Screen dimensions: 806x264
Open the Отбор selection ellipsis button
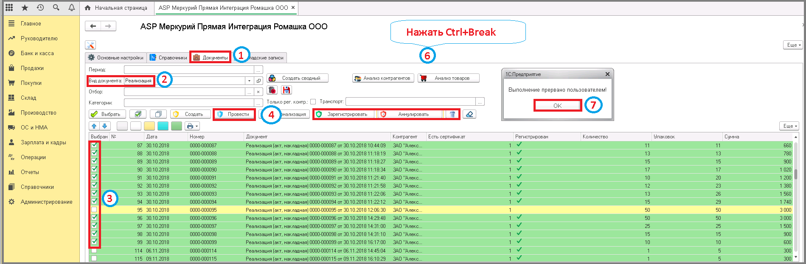click(249, 92)
